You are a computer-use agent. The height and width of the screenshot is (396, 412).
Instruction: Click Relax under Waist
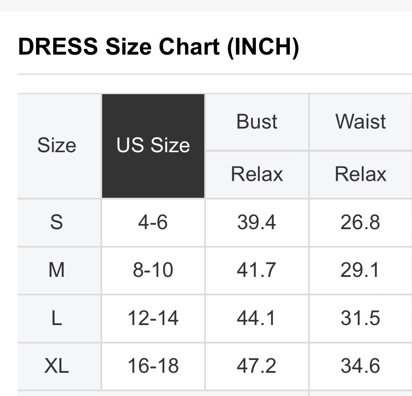[x=360, y=175]
